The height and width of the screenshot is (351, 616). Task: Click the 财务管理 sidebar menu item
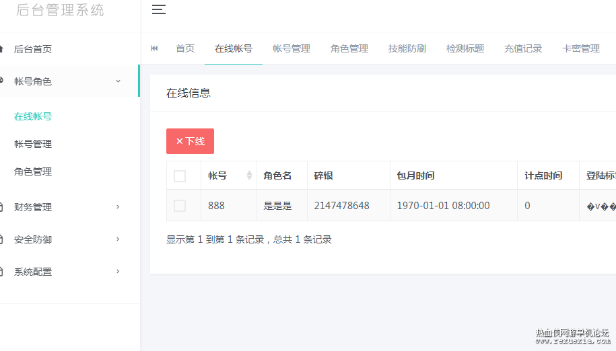tap(70, 206)
